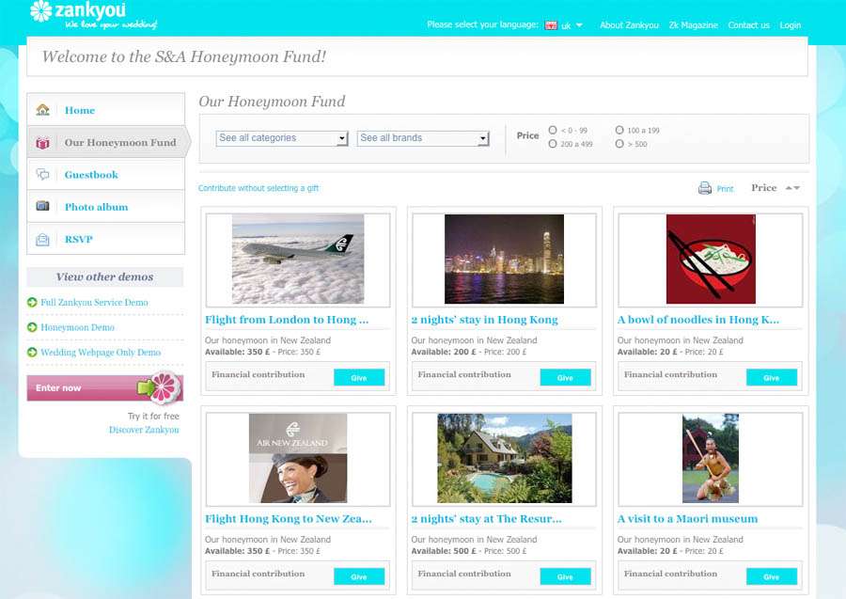Viewport: 846px width, 599px height.
Task: Give to A bowl of noodles gift
Action: (772, 377)
